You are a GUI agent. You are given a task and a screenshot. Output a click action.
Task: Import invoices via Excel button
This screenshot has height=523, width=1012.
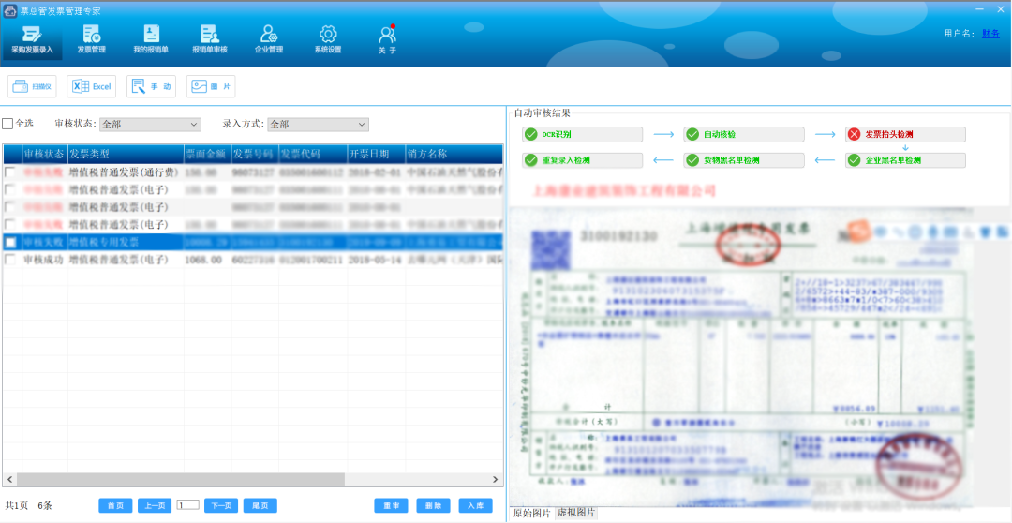tap(92, 86)
